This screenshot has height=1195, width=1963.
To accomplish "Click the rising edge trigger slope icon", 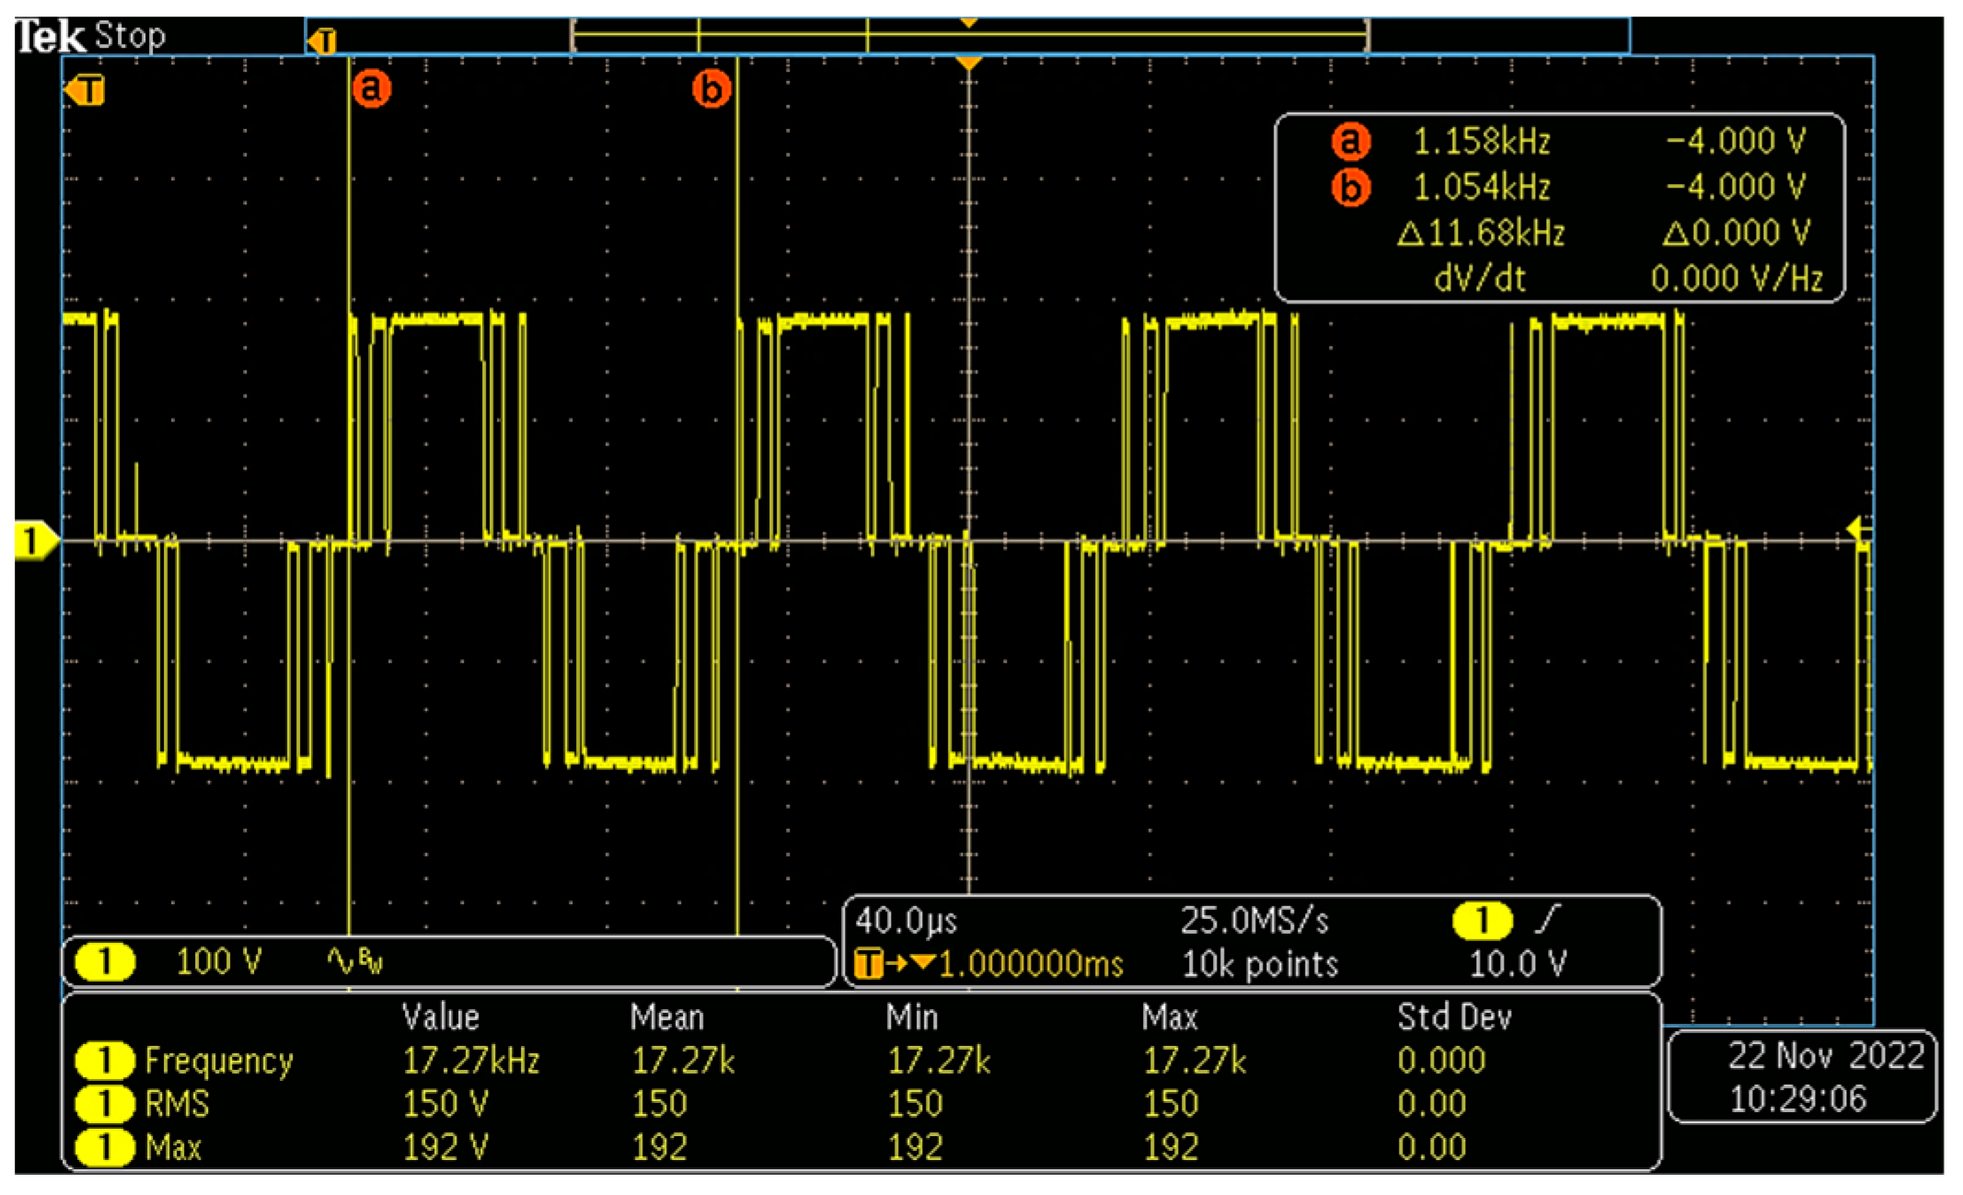I will [x=1550, y=919].
